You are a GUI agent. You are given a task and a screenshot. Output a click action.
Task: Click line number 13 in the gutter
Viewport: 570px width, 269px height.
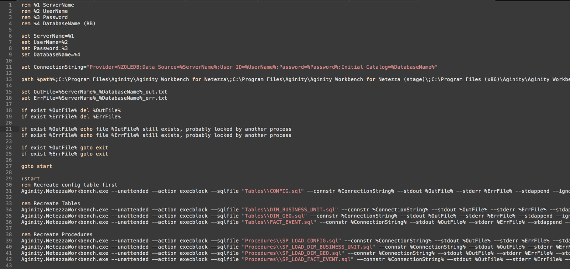click(x=9, y=79)
